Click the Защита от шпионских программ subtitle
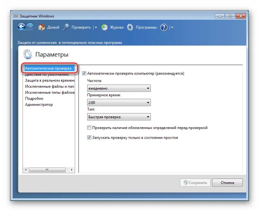The height and width of the screenshot is (211, 259). tap(70, 43)
